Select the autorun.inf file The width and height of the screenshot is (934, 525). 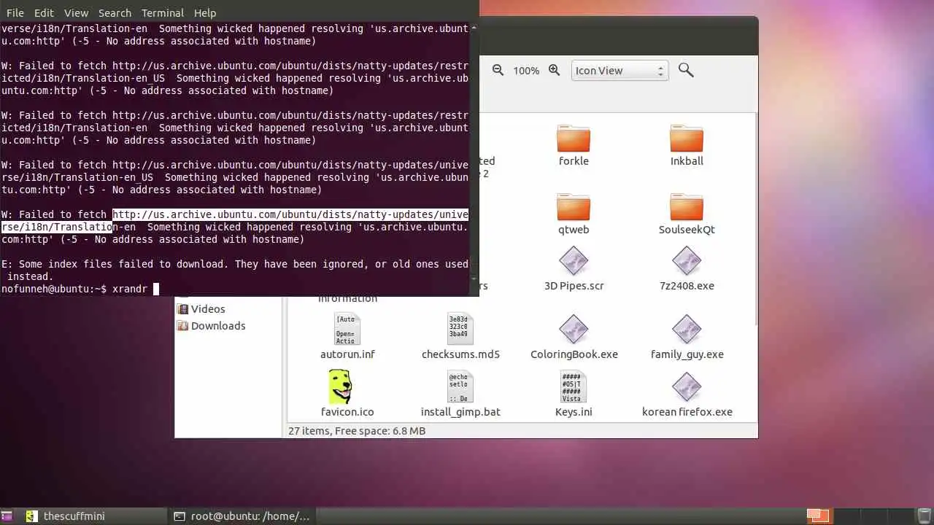[x=347, y=337]
